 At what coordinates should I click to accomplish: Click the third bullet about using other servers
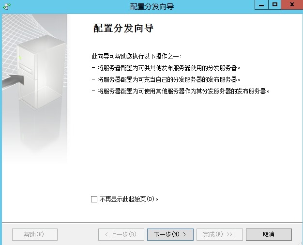point(180,91)
